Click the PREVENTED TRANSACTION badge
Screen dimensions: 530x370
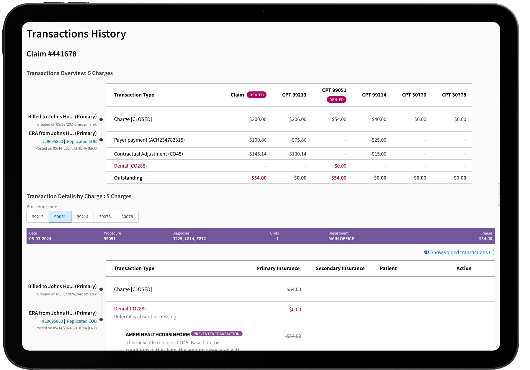click(x=216, y=334)
